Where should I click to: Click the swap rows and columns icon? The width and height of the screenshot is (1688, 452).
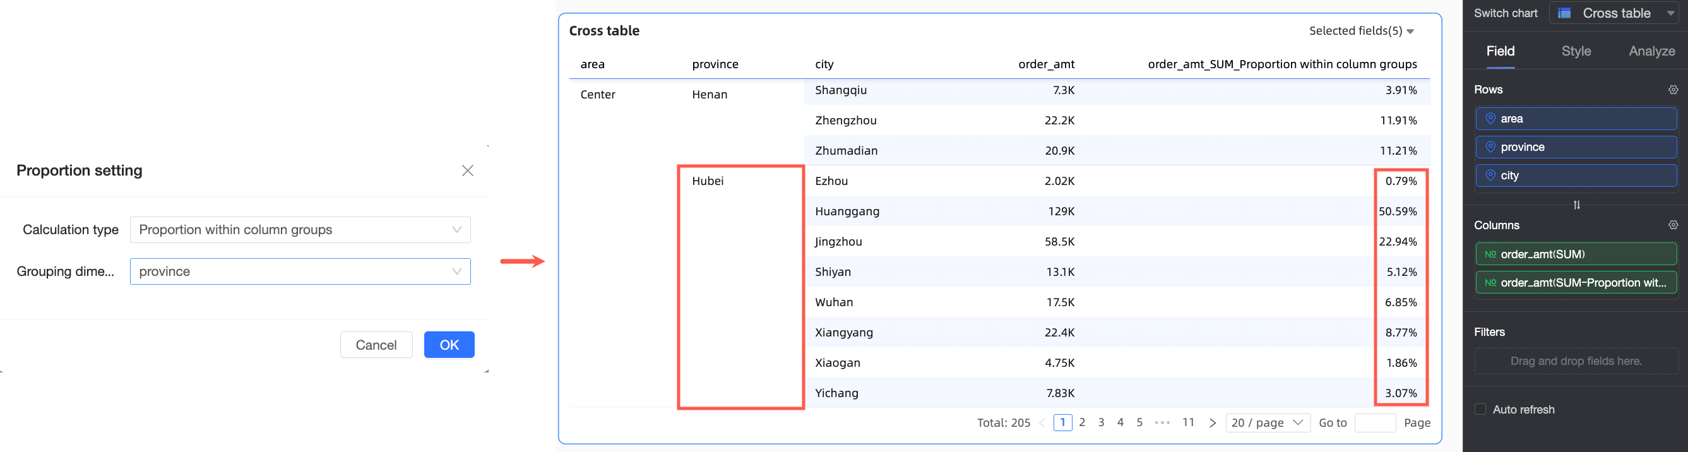pos(1577,205)
